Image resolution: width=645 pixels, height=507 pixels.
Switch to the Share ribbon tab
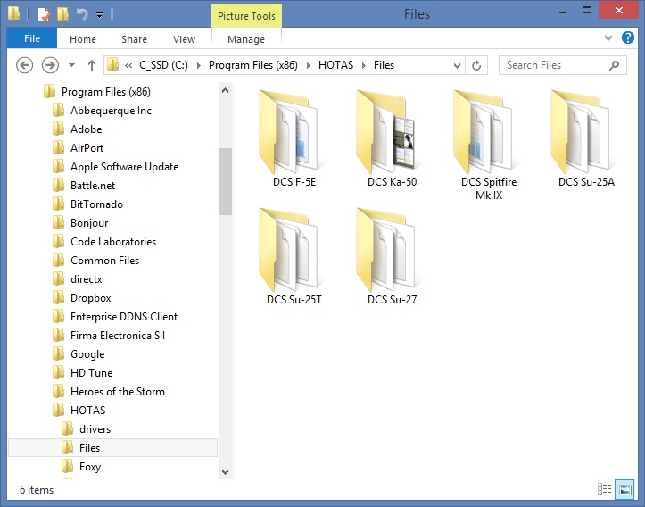[135, 39]
